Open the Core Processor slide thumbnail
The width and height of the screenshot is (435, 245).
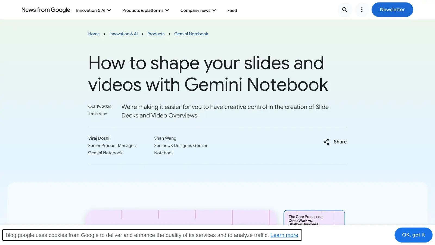click(314, 218)
